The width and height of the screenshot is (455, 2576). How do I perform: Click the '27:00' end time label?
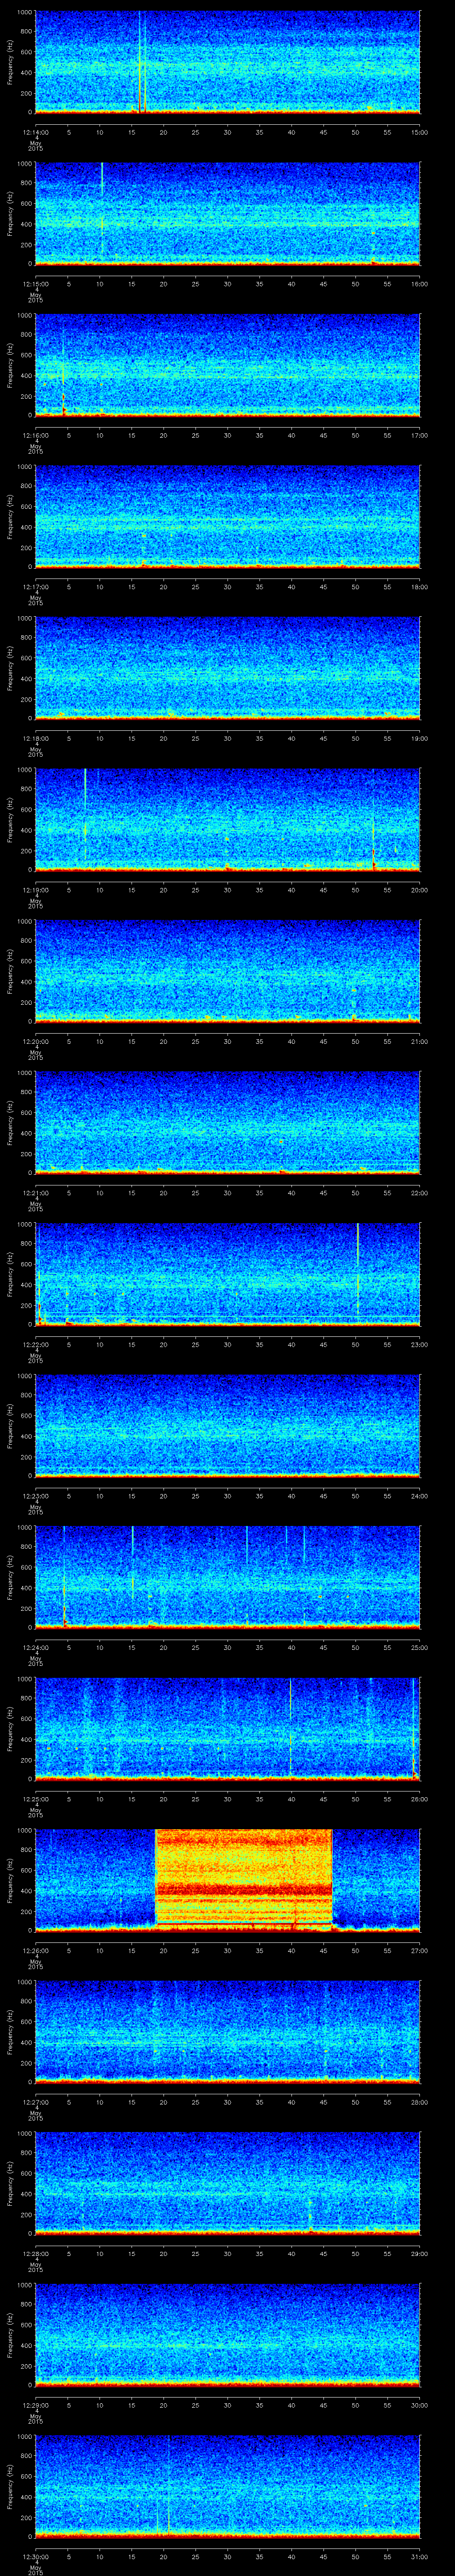pyautogui.click(x=420, y=1949)
